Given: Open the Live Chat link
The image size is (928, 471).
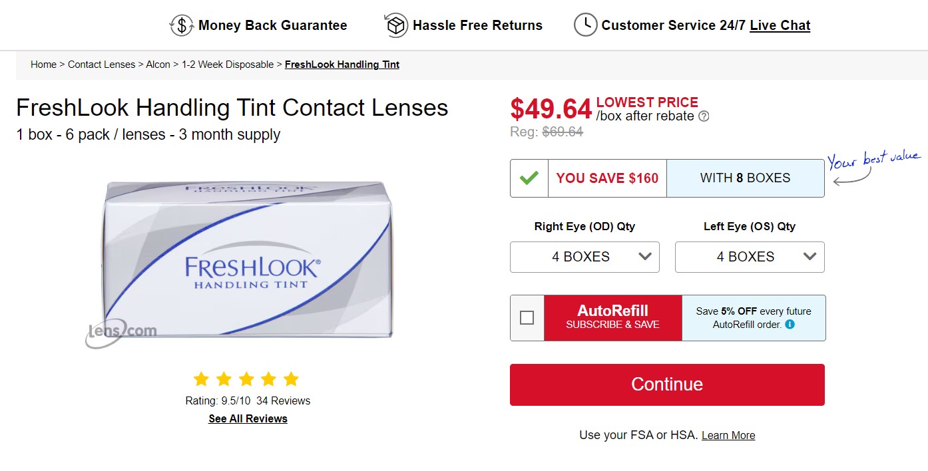Looking at the screenshot, I should pos(780,25).
